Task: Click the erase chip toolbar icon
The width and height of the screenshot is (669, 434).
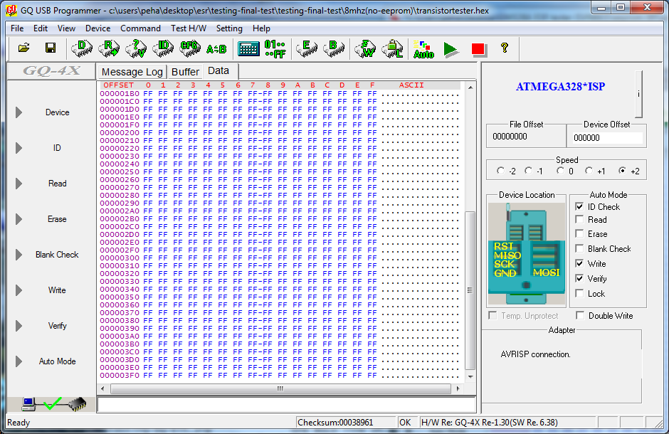Action: (x=306, y=48)
